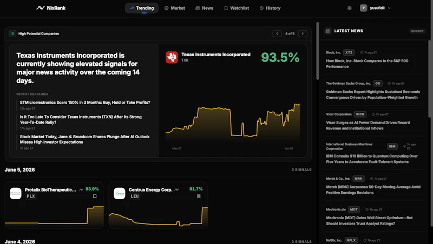This screenshot has width=433, height=244.
Task: Click the main content scrollbar
Action: tap(318, 51)
